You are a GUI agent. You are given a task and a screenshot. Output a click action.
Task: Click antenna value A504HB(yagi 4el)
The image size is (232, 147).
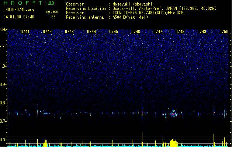[130, 17]
